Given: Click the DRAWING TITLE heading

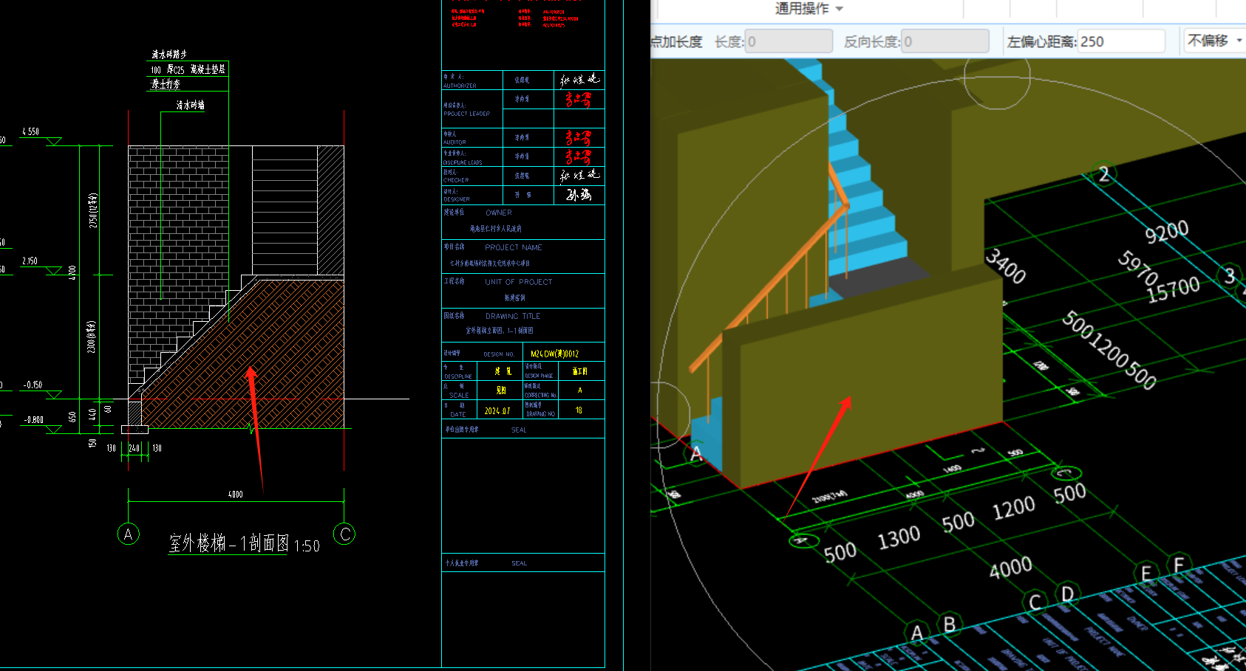Looking at the screenshot, I should pos(513,316).
